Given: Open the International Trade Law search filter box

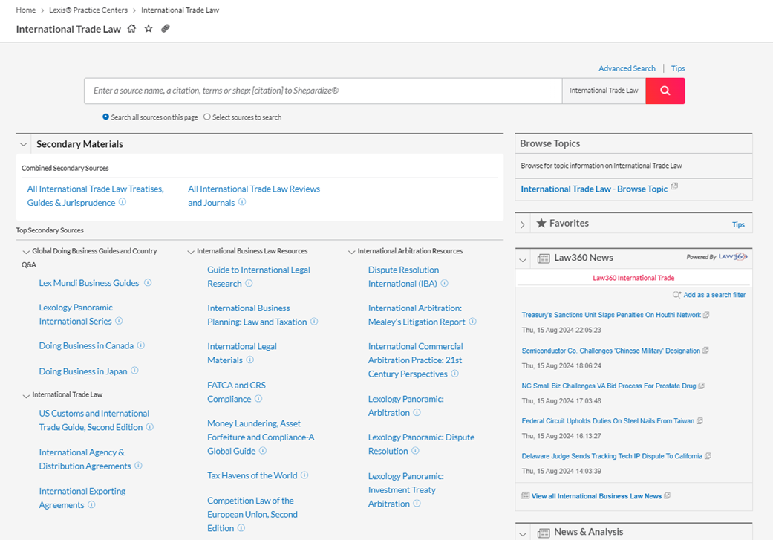Looking at the screenshot, I should click(604, 91).
